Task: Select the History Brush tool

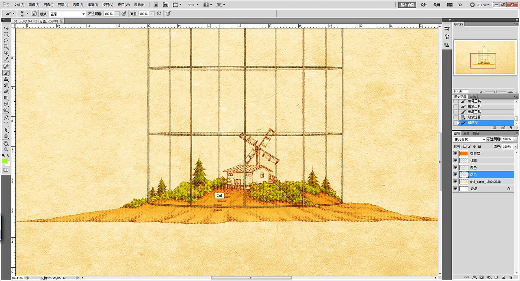Action: 6,86
